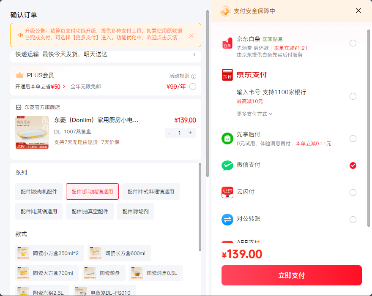
Task: Click 立即支付 pay now button
Action: click(x=291, y=275)
